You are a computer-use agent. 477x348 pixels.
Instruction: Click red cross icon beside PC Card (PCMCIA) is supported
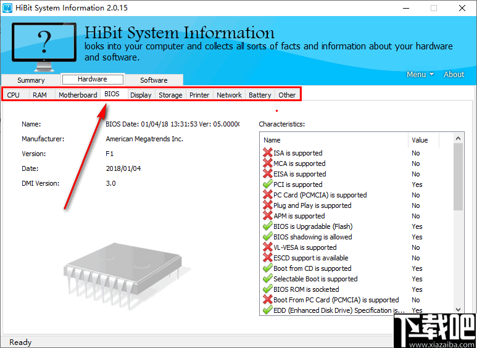pos(267,195)
